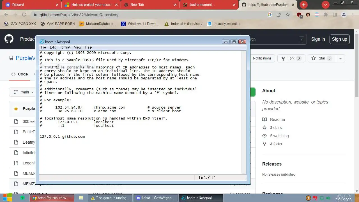Open Notepad Format menu
359x202 pixels.
[x=65, y=47]
